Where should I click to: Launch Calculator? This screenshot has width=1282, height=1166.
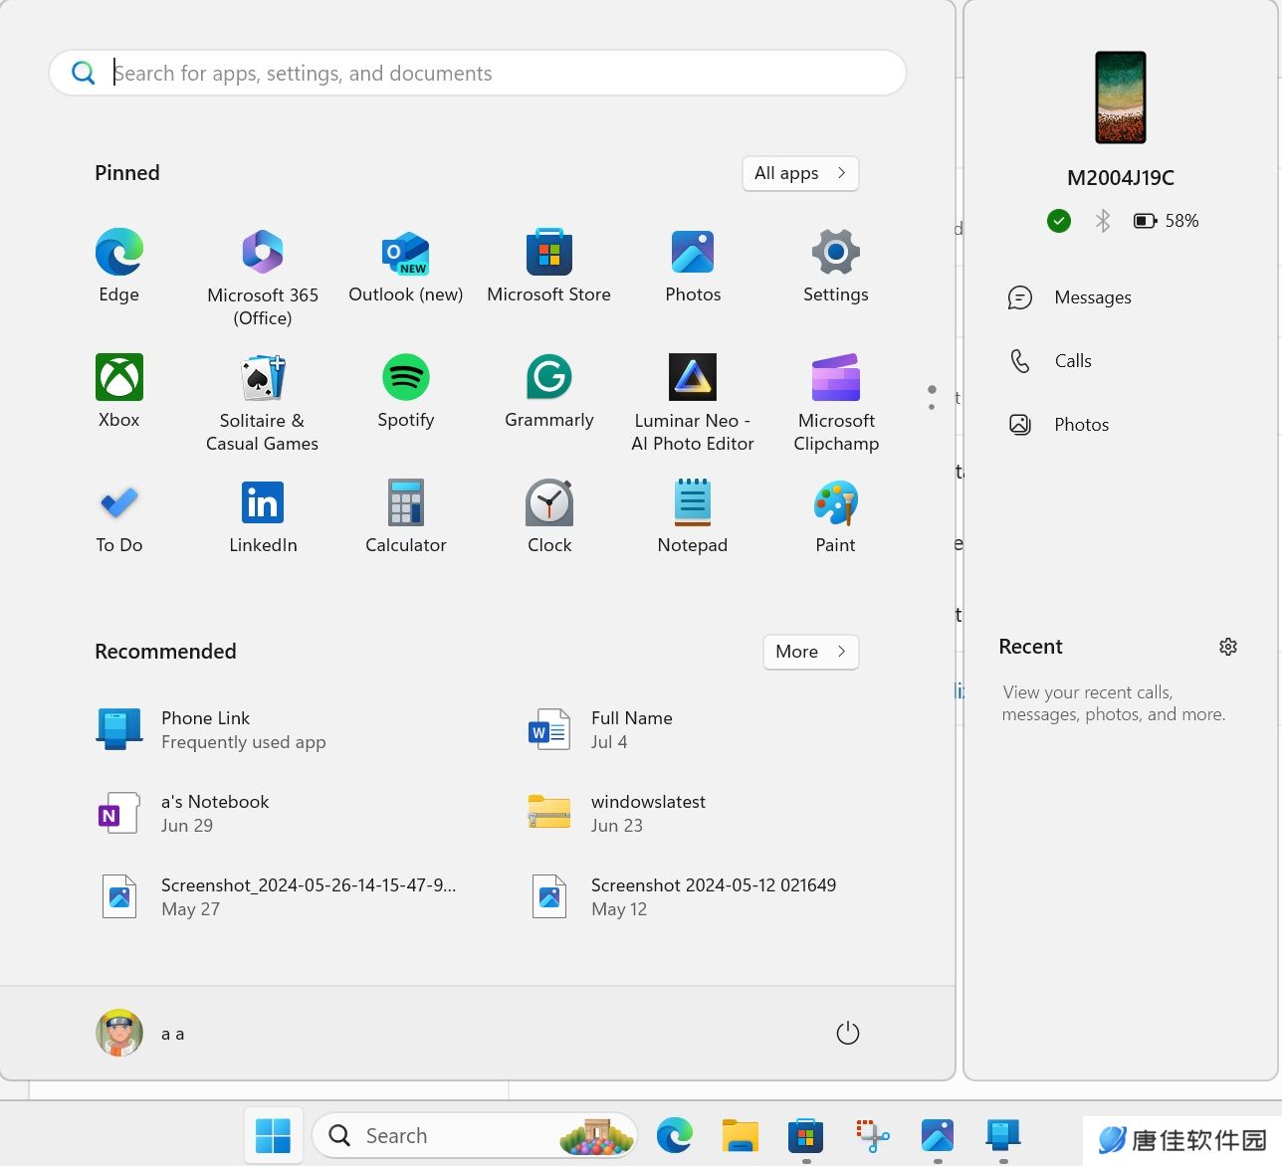pyautogui.click(x=406, y=516)
